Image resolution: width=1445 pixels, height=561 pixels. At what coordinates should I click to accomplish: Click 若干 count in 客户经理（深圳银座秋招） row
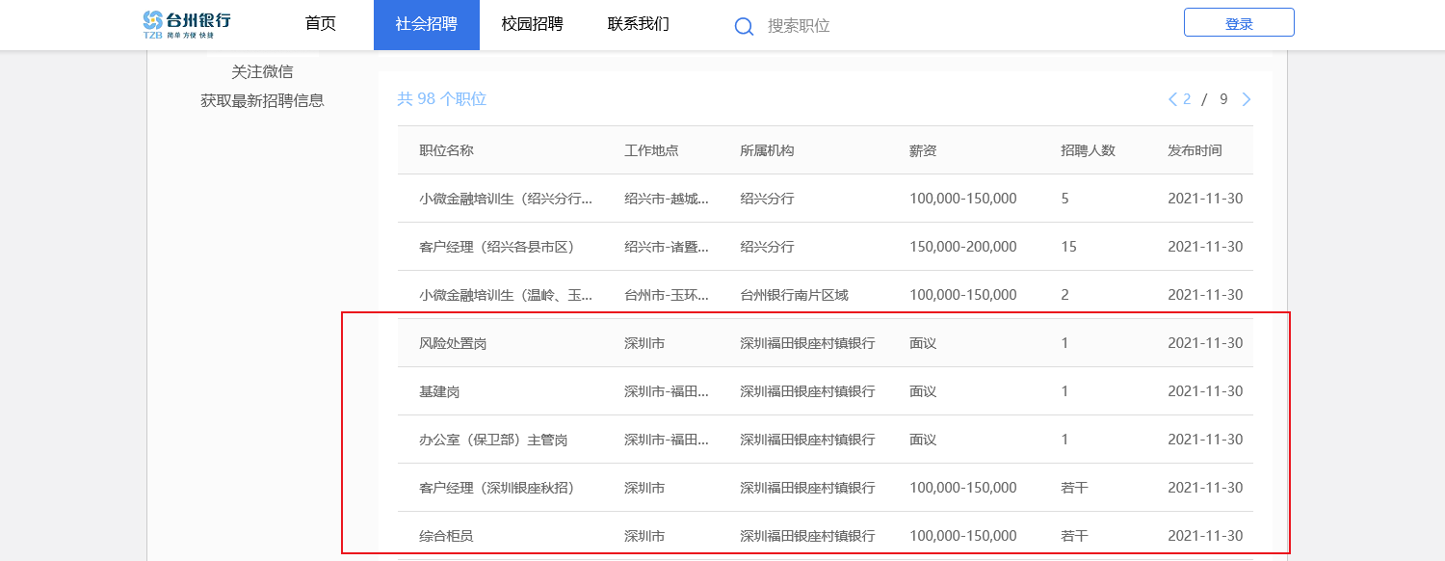click(1074, 488)
